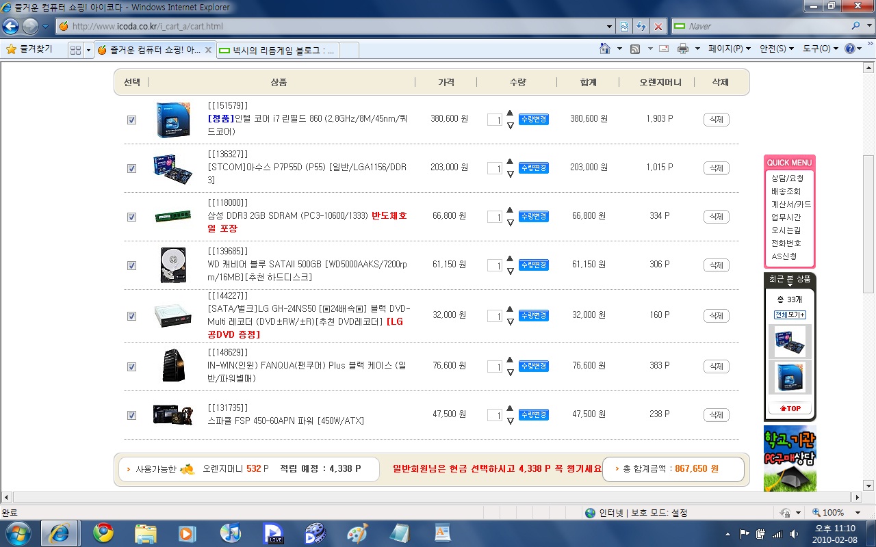Viewport: 876px width, 547px height.
Task: Click 전체보기+ in recently viewed products
Action: 790,315
